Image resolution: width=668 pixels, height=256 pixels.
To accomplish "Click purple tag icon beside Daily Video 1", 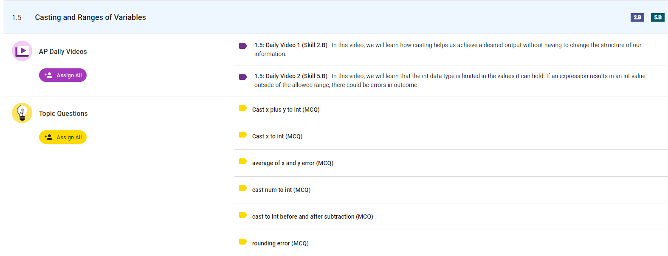I will [x=243, y=46].
